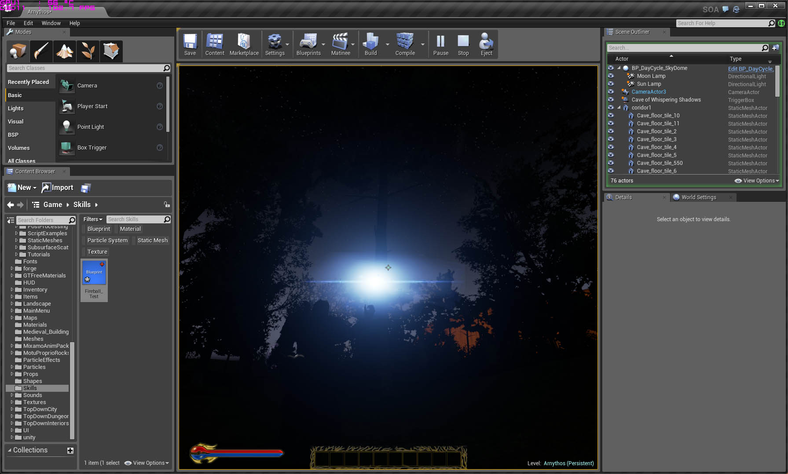This screenshot has width=788, height=474.
Task: Open Build options dropdown arrow
Action: coord(387,44)
